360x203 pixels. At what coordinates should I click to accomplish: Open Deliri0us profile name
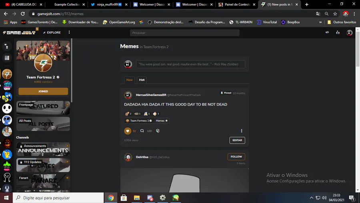142,157
